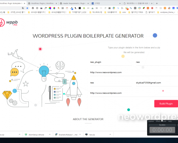
Task: Switch to the Facebook tab
Action: tap(106, 4)
